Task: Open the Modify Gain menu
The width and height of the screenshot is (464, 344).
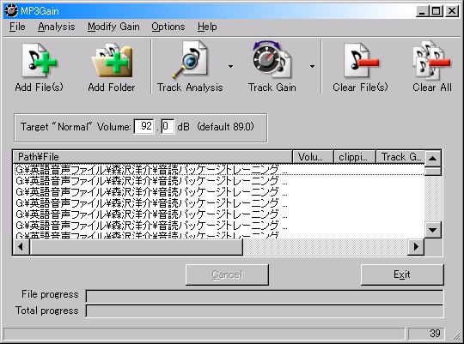Action: (113, 27)
